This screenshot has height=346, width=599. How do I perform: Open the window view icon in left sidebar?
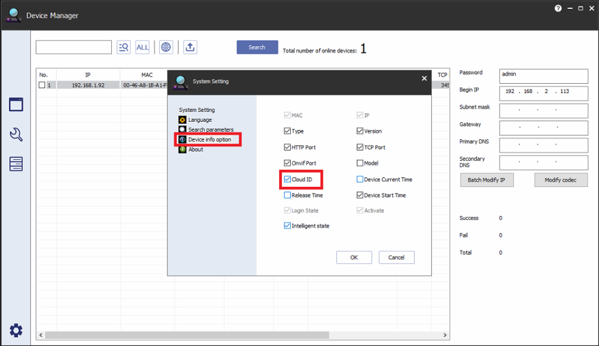click(16, 105)
